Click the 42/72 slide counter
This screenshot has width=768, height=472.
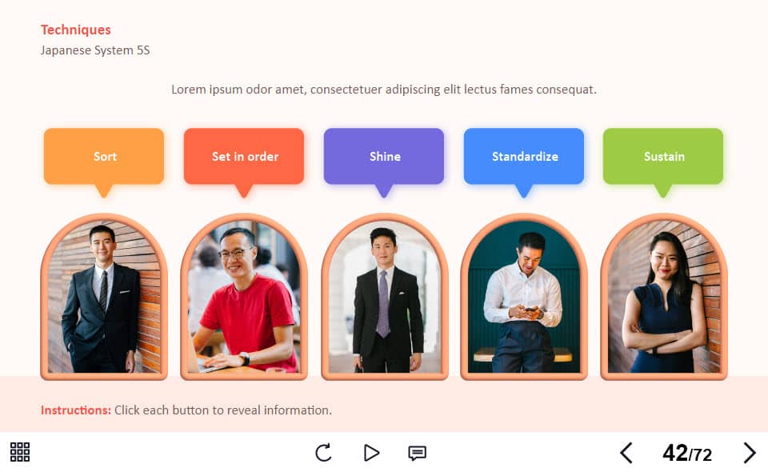pos(687,454)
